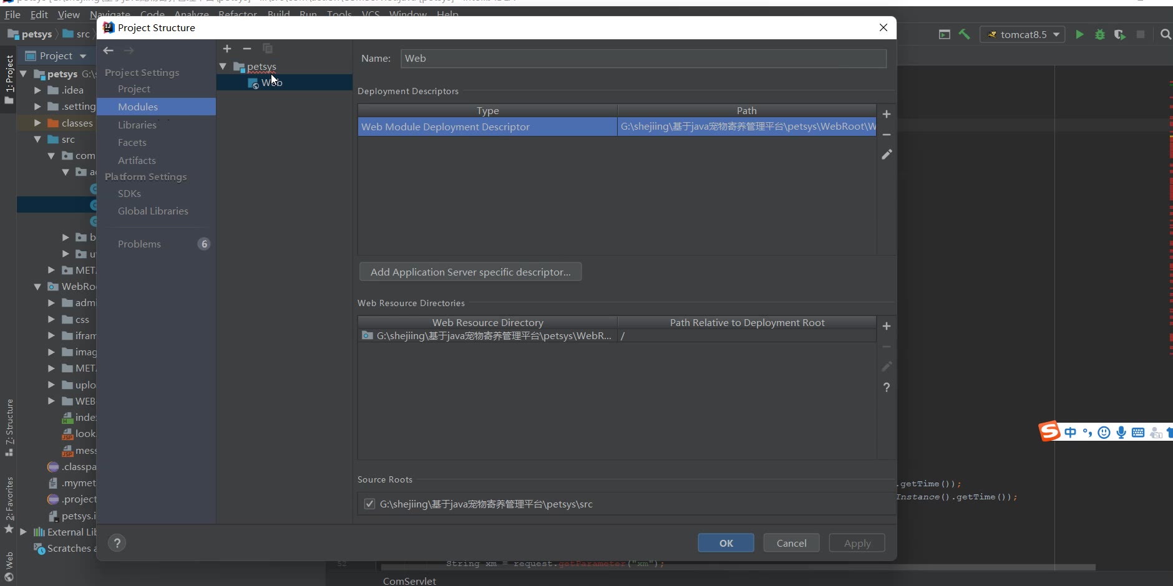Open the Favorites tool window tab

9,505
